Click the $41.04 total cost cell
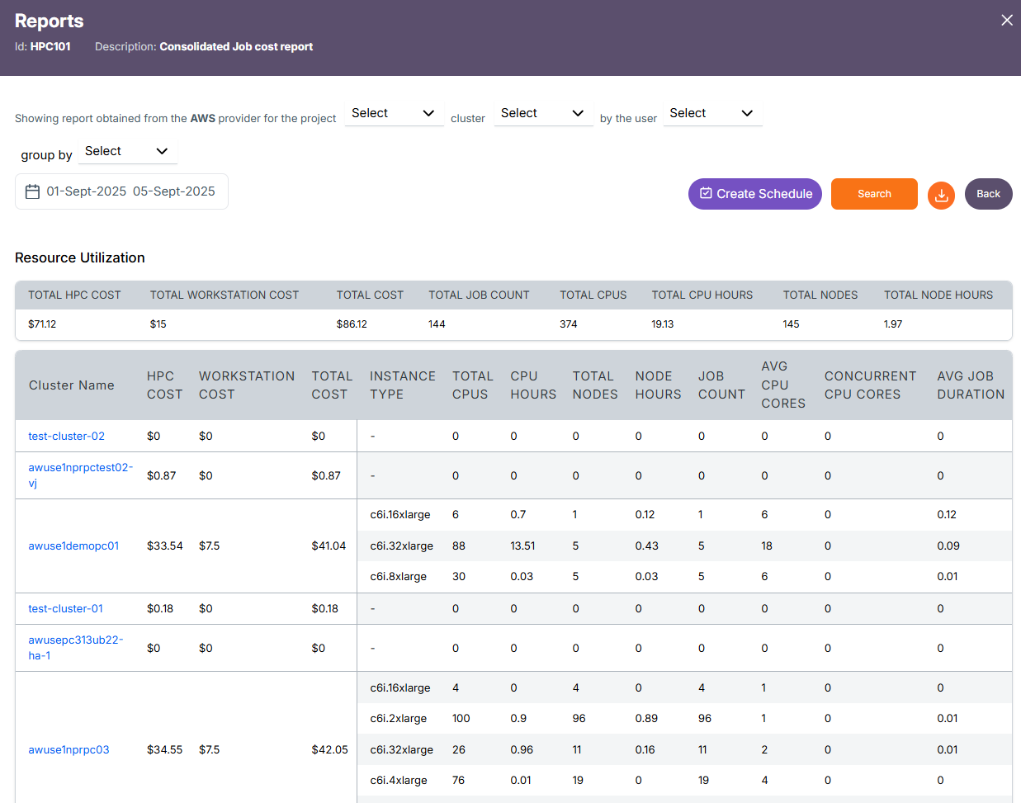The height and width of the screenshot is (803, 1021). tap(329, 546)
